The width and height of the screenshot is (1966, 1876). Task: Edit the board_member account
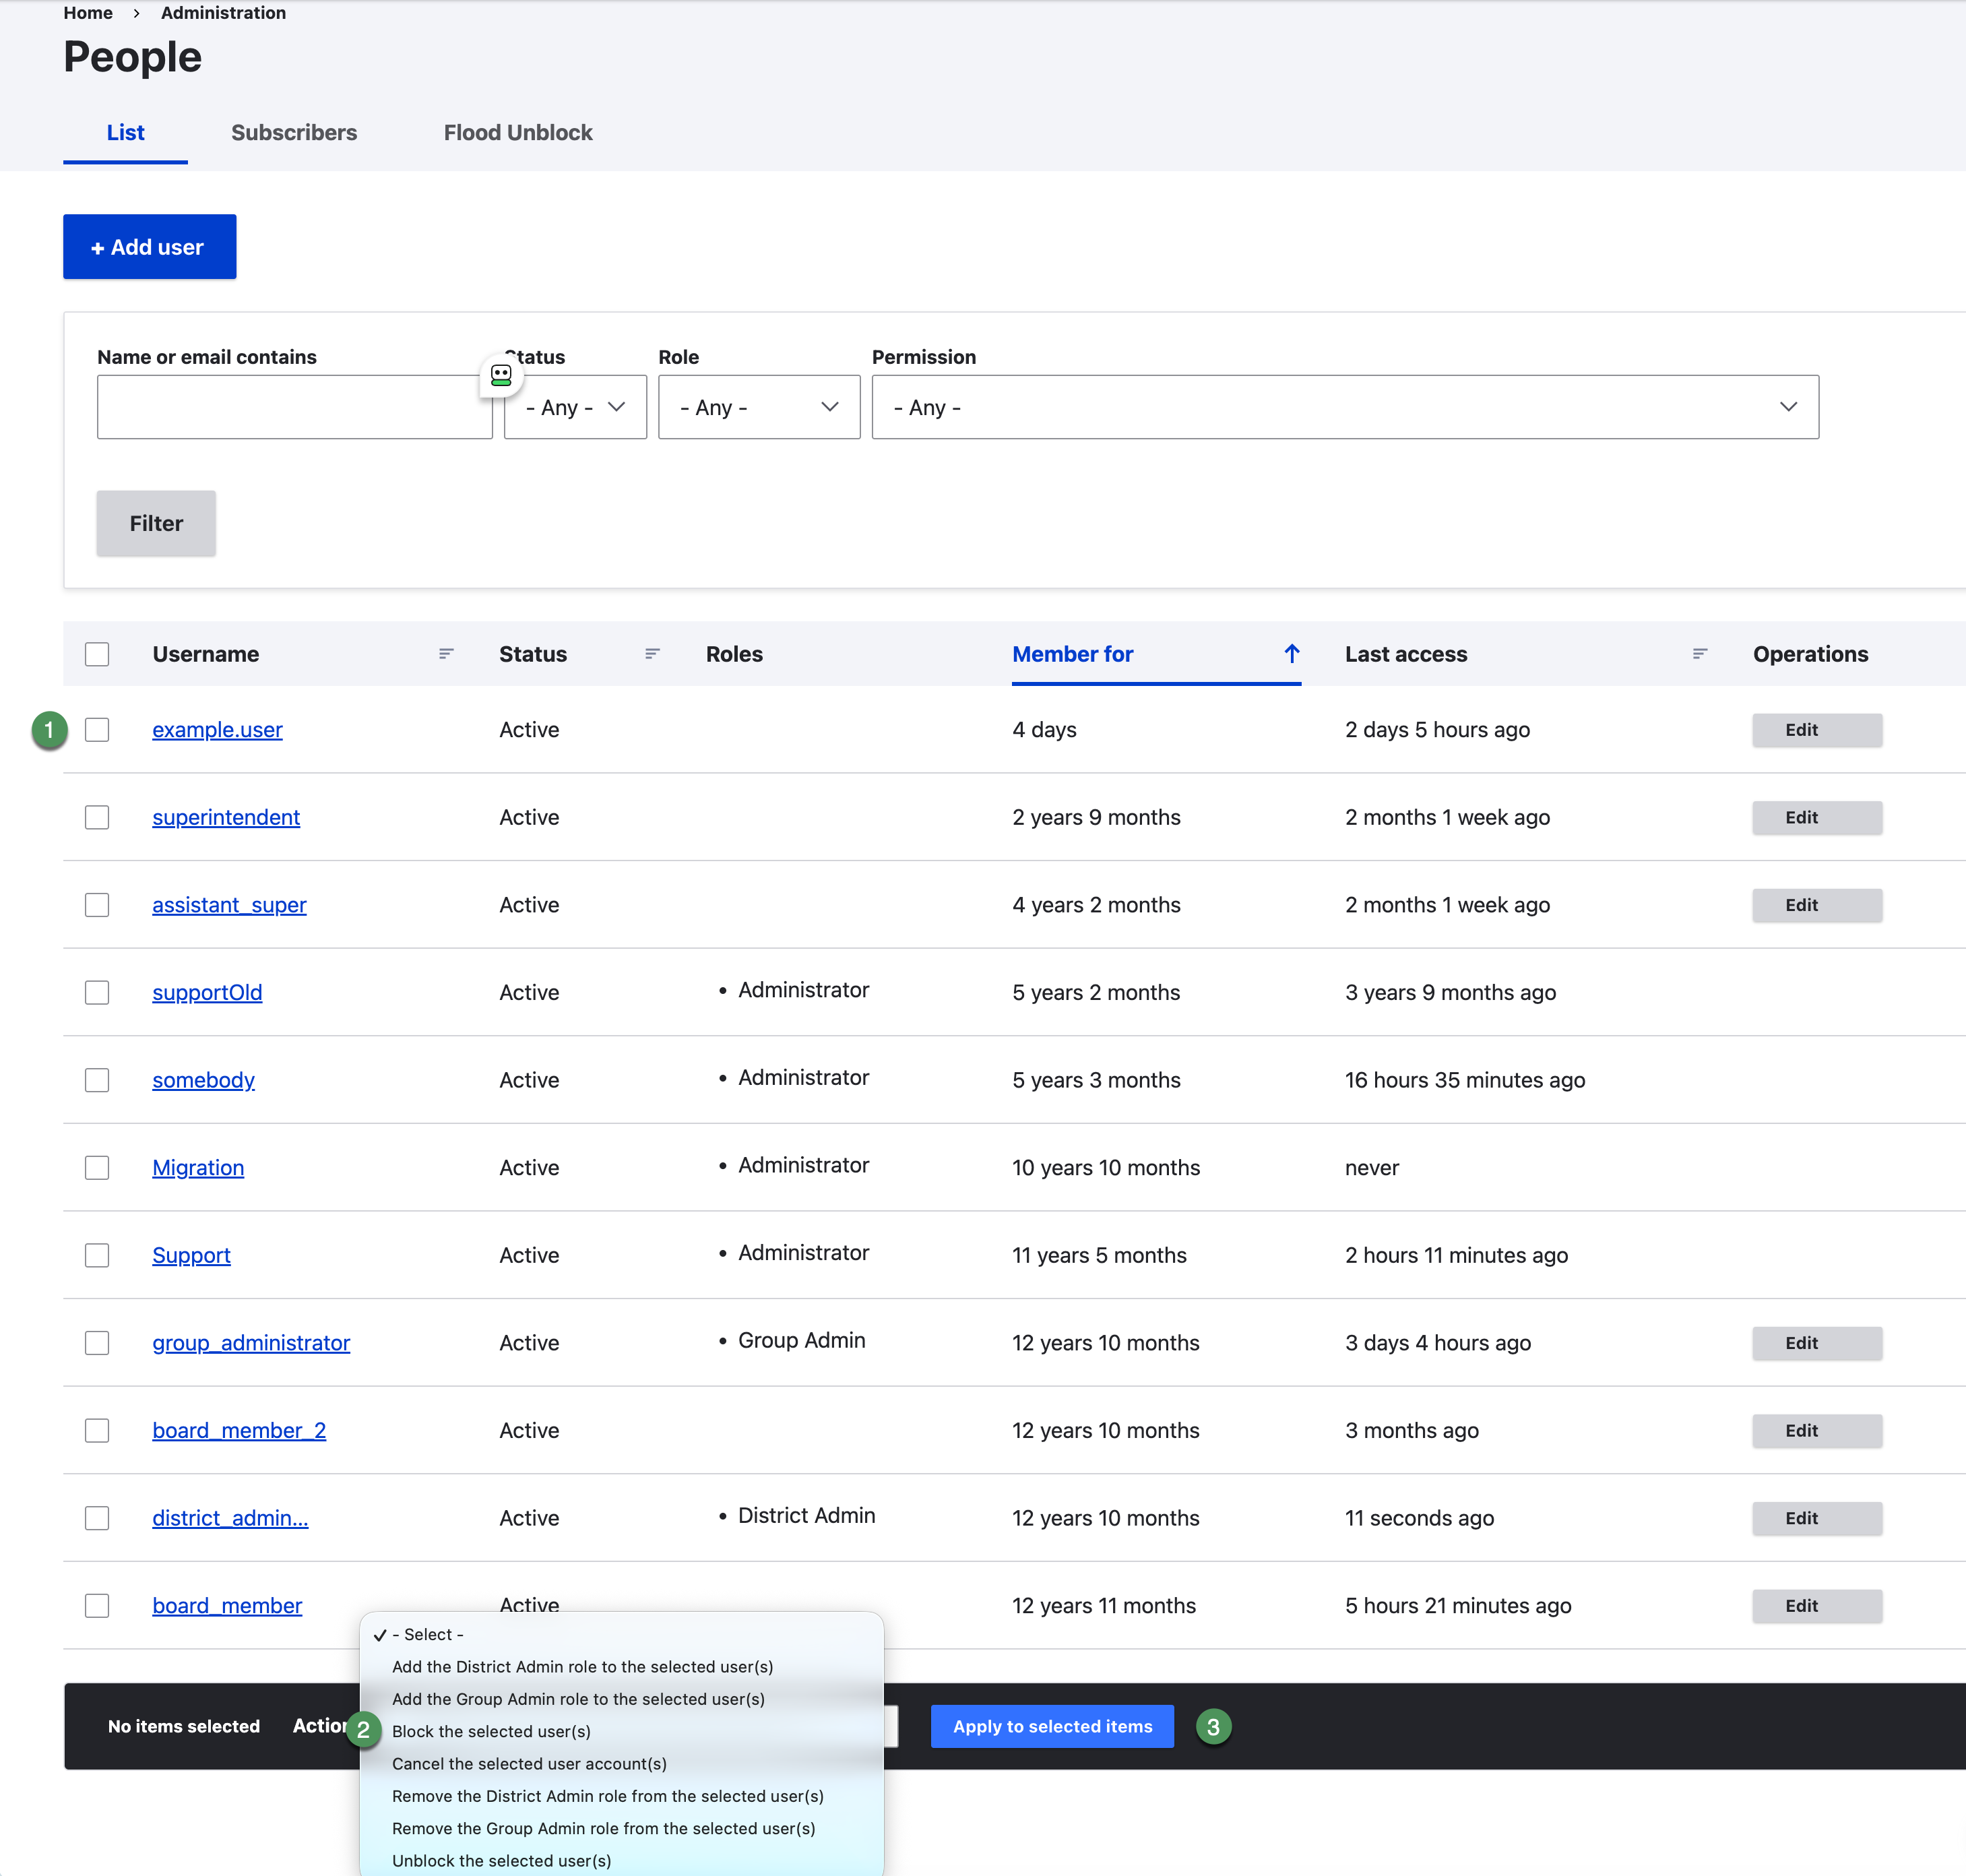(1817, 1606)
